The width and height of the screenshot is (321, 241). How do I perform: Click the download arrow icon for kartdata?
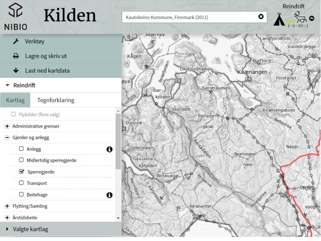16,70
